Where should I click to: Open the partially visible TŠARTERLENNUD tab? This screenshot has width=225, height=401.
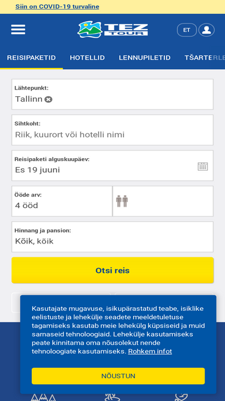[x=205, y=58]
